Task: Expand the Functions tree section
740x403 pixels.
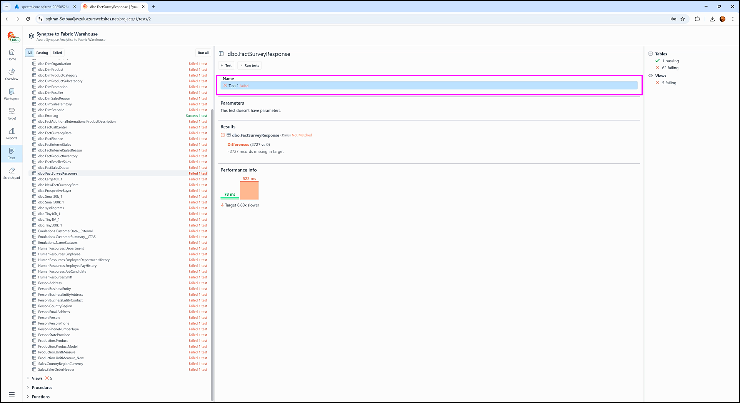Action: tap(28, 397)
